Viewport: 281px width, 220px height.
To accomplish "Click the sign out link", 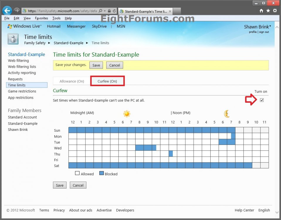I will coord(264,32).
